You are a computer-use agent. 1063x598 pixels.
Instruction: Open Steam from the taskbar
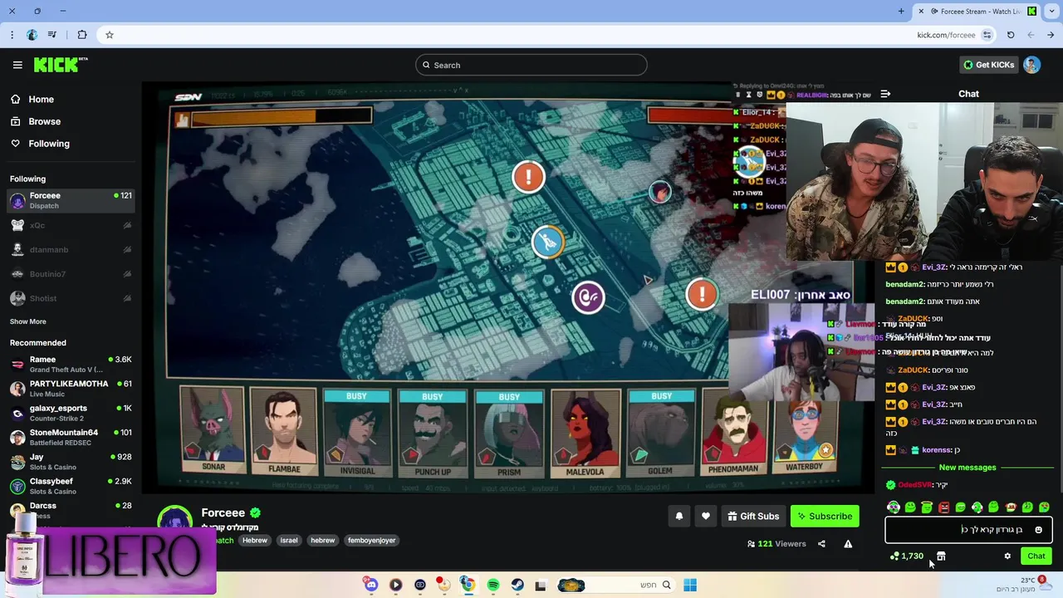517,585
